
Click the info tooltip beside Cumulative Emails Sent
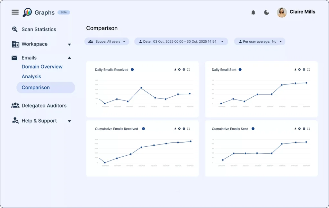click(253, 129)
